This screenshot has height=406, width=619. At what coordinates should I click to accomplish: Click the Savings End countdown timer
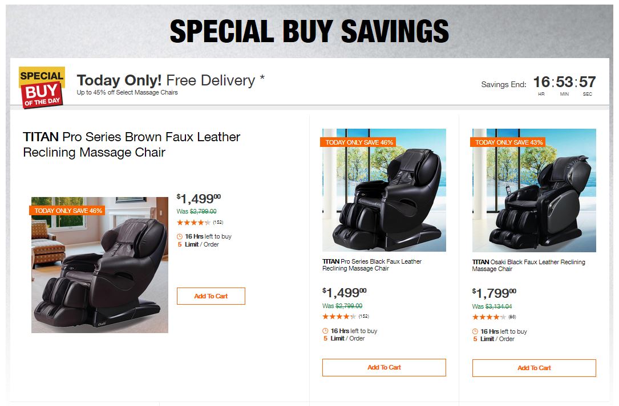(564, 83)
